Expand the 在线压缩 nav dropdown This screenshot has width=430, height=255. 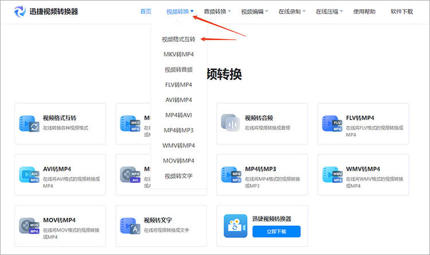329,11
